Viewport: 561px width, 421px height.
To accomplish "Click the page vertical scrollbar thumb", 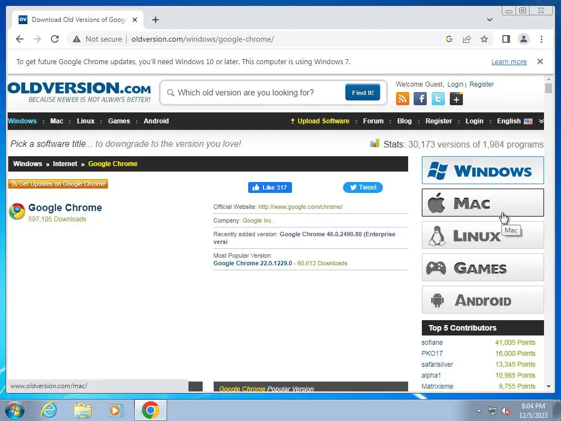I will tap(548, 88).
